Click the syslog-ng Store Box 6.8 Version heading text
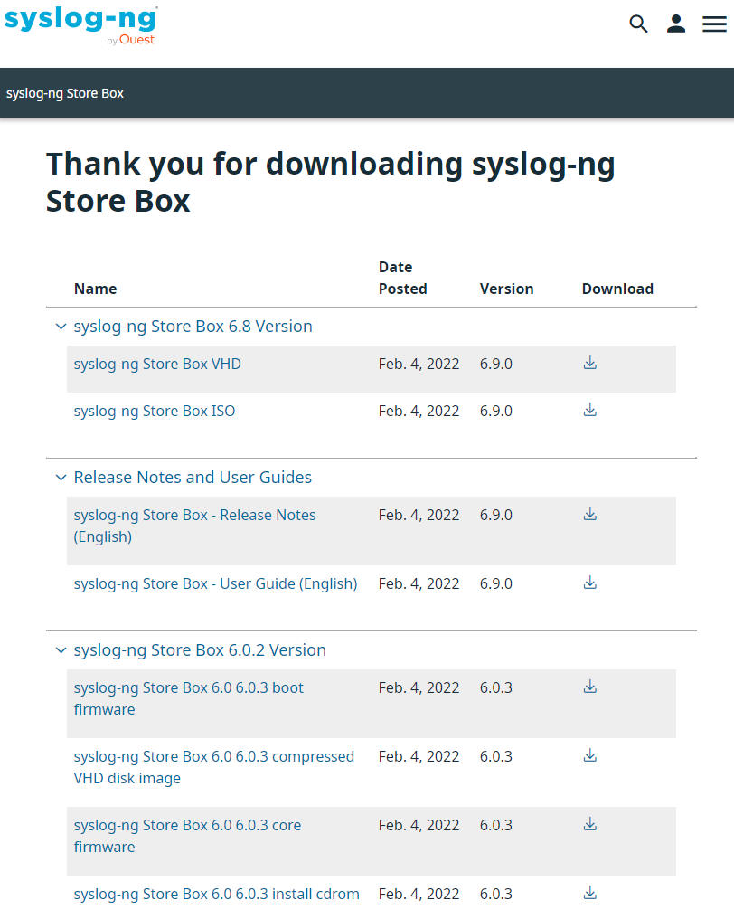 193,327
